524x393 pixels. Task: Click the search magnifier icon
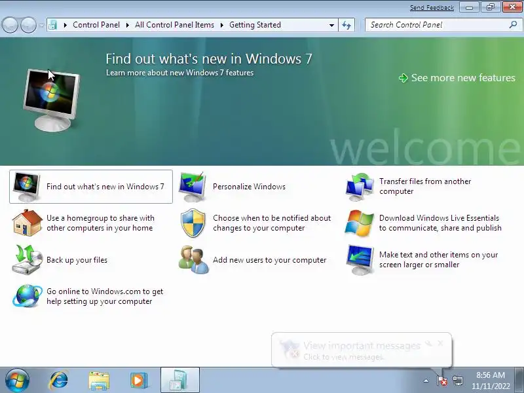pyautogui.click(x=513, y=24)
